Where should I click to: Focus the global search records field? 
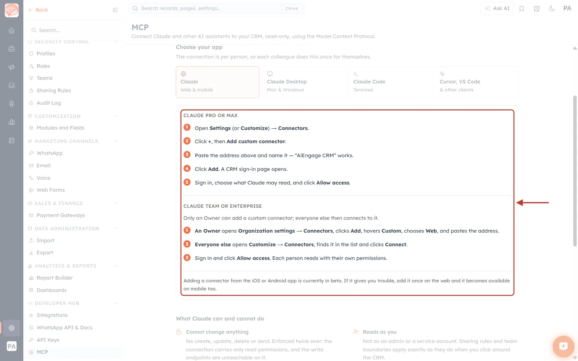coord(217,8)
